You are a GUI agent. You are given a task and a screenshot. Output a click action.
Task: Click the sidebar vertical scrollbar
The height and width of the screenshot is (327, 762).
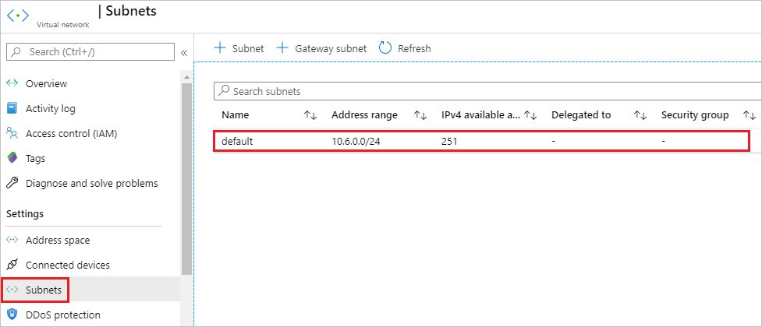186,180
